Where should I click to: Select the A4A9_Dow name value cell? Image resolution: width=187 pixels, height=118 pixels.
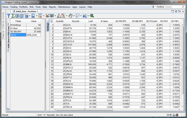(x=33, y=35)
